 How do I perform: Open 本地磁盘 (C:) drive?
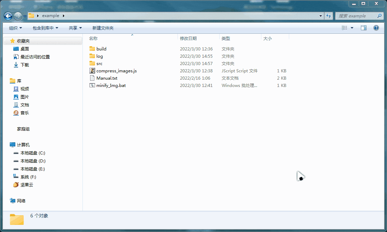tap(33, 153)
